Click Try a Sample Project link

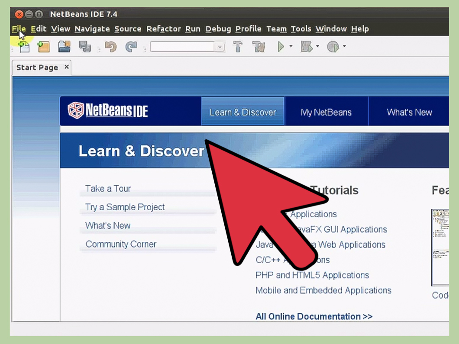[125, 207]
